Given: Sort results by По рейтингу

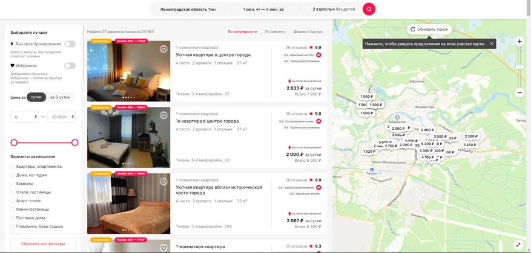Looking at the screenshot, I should coord(275,32).
